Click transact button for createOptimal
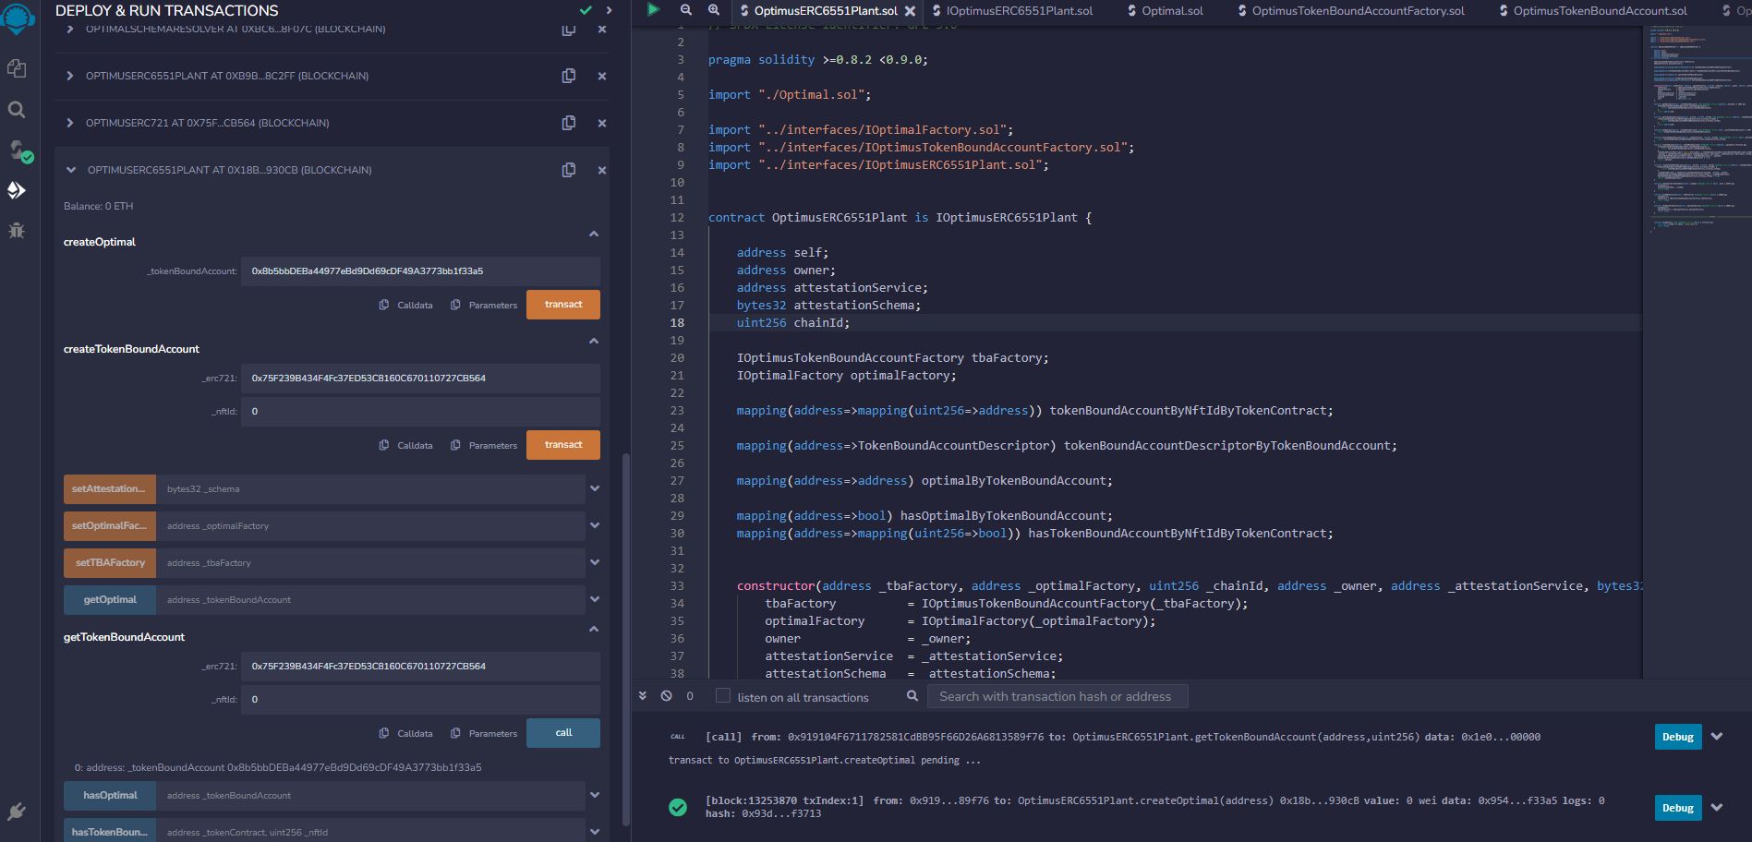1752x842 pixels. (563, 305)
